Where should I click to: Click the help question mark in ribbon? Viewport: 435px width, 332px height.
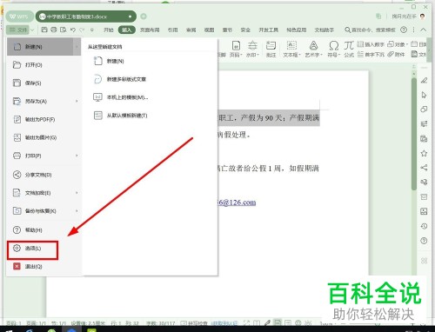pyautogui.click(x=404, y=30)
